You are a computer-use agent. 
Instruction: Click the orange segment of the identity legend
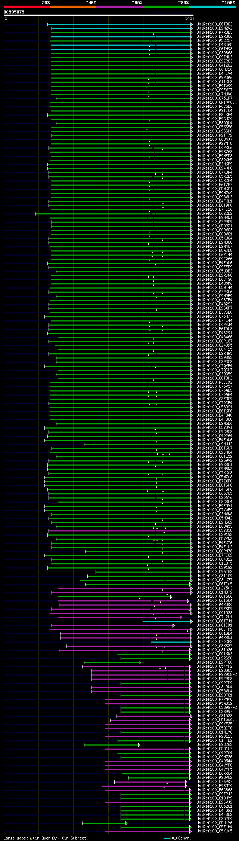point(73,7)
